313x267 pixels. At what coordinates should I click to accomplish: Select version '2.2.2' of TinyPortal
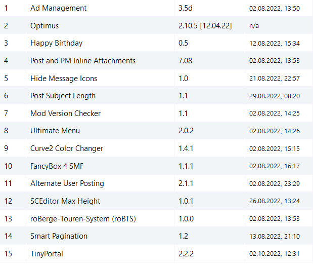click(x=186, y=254)
